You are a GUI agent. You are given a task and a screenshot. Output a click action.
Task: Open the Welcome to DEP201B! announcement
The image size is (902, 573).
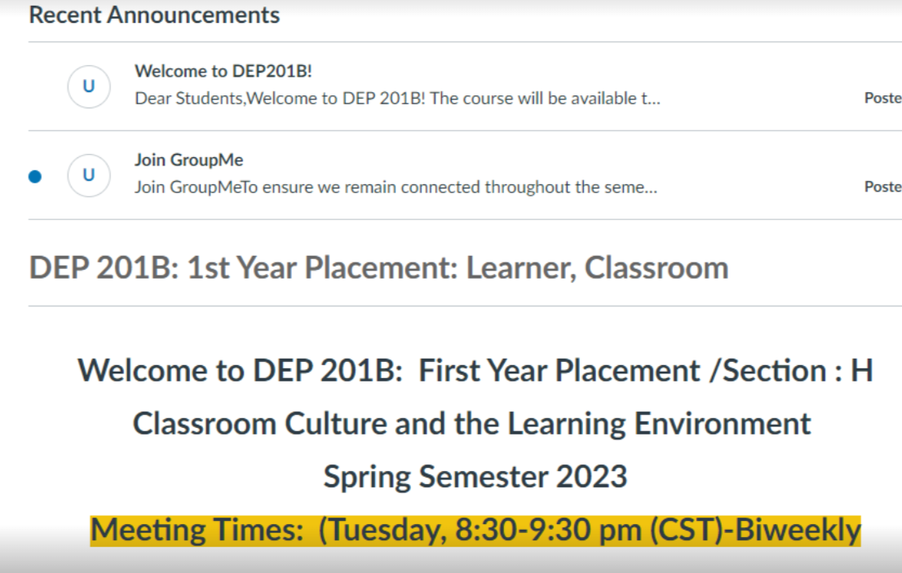coord(223,71)
